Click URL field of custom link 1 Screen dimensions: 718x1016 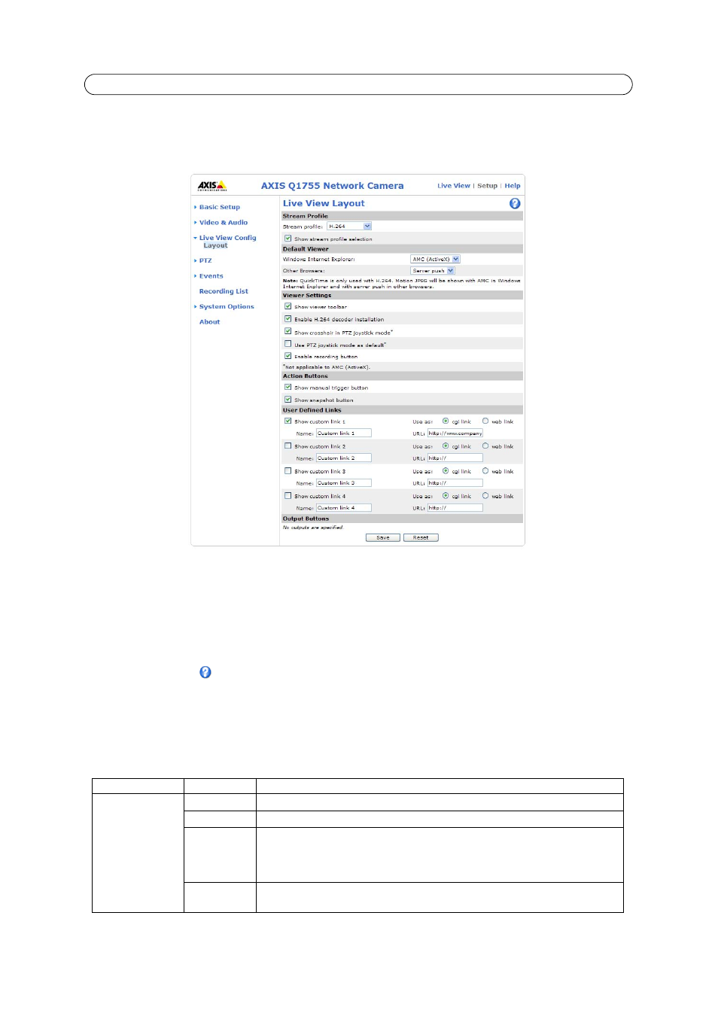(455, 433)
